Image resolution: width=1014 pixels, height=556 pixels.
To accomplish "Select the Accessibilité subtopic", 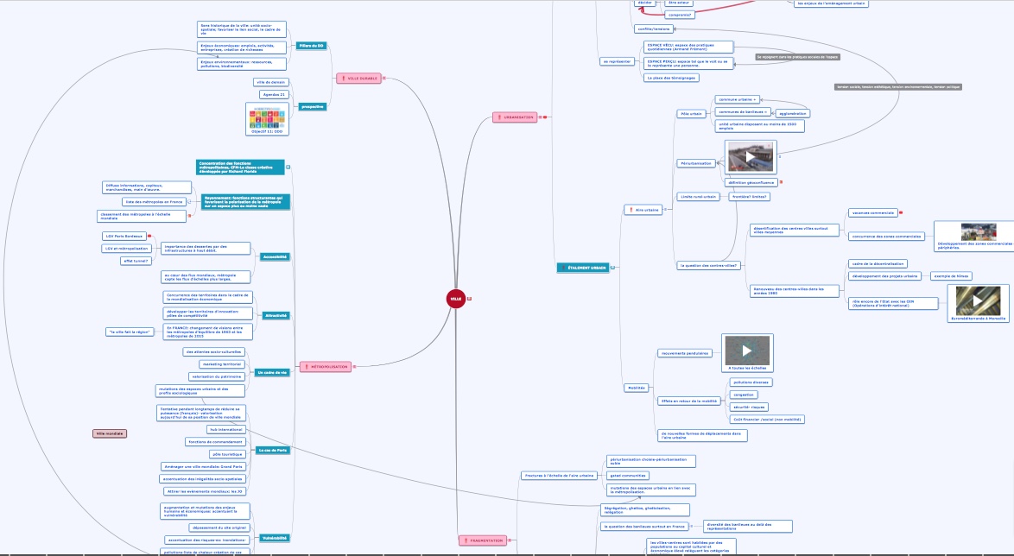I will pyautogui.click(x=275, y=256).
